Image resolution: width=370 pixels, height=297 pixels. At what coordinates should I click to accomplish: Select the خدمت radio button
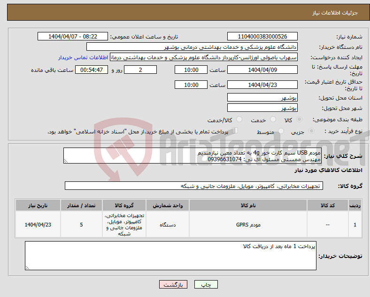(273, 119)
